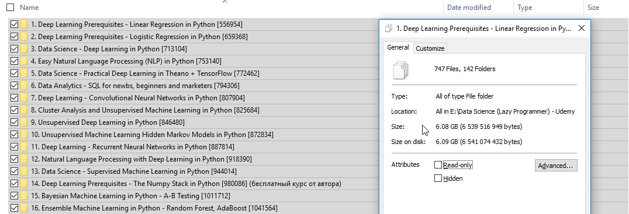Click folder icon of Cluster Analysis row
The image size is (629, 214).
tap(24, 110)
